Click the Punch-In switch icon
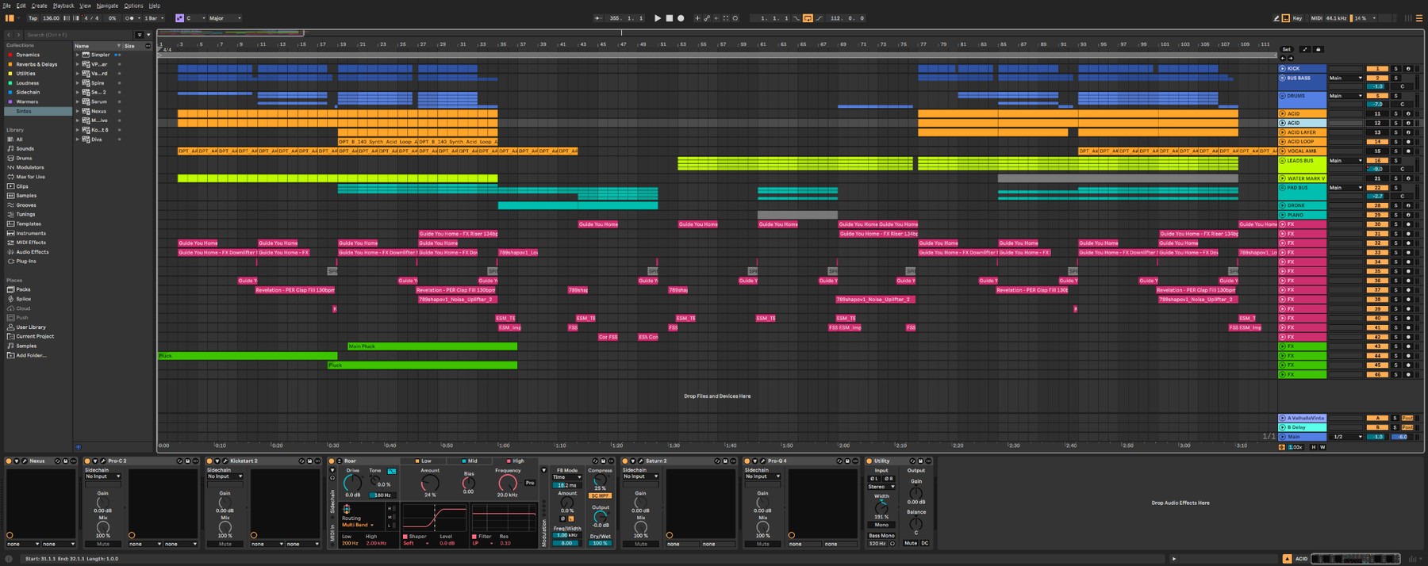The width and height of the screenshot is (1428, 566). [x=797, y=18]
